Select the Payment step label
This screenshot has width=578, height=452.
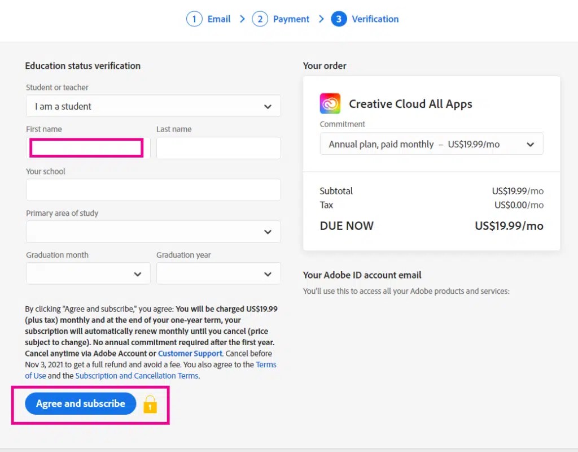(291, 19)
